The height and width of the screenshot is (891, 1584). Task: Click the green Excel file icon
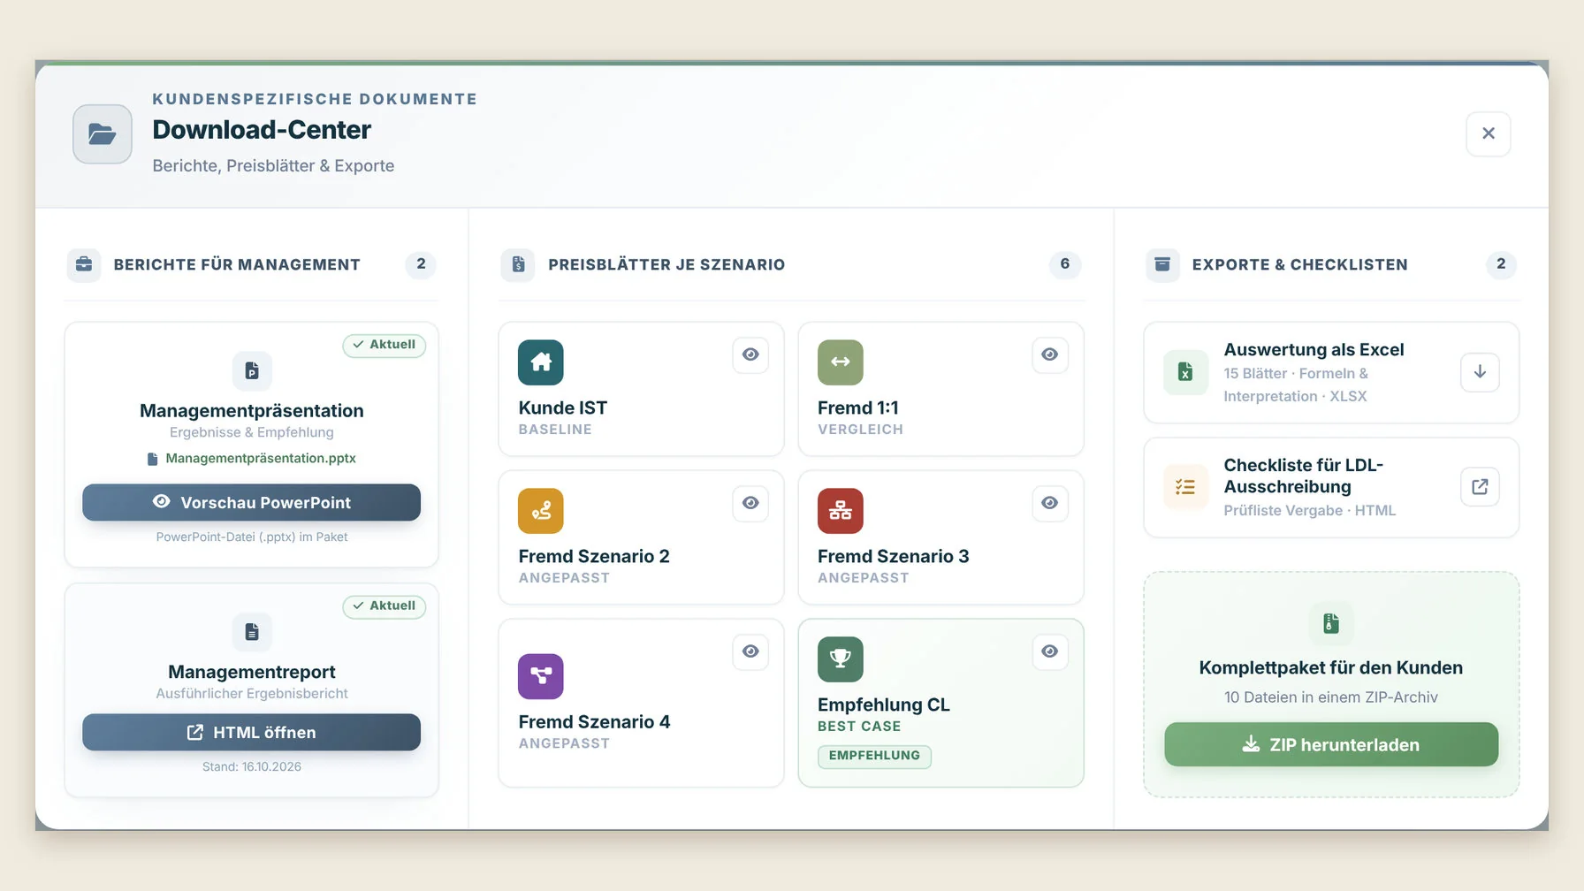click(x=1185, y=372)
